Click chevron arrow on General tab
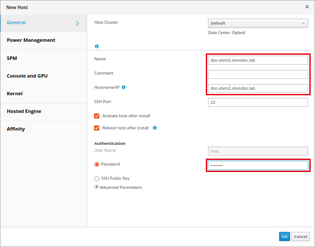315x247 pixels. click(78, 24)
